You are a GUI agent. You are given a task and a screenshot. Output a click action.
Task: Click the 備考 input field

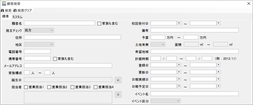click(194, 30)
